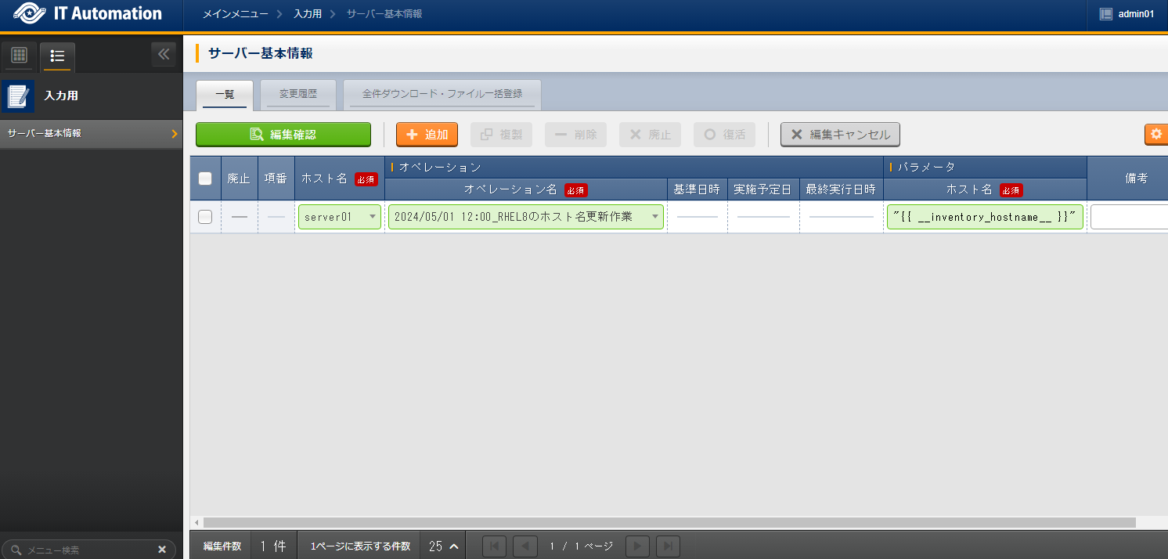Screen dimensions: 1168x559
Task: Click the メニュー検索 search input field
Action: (86, 549)
